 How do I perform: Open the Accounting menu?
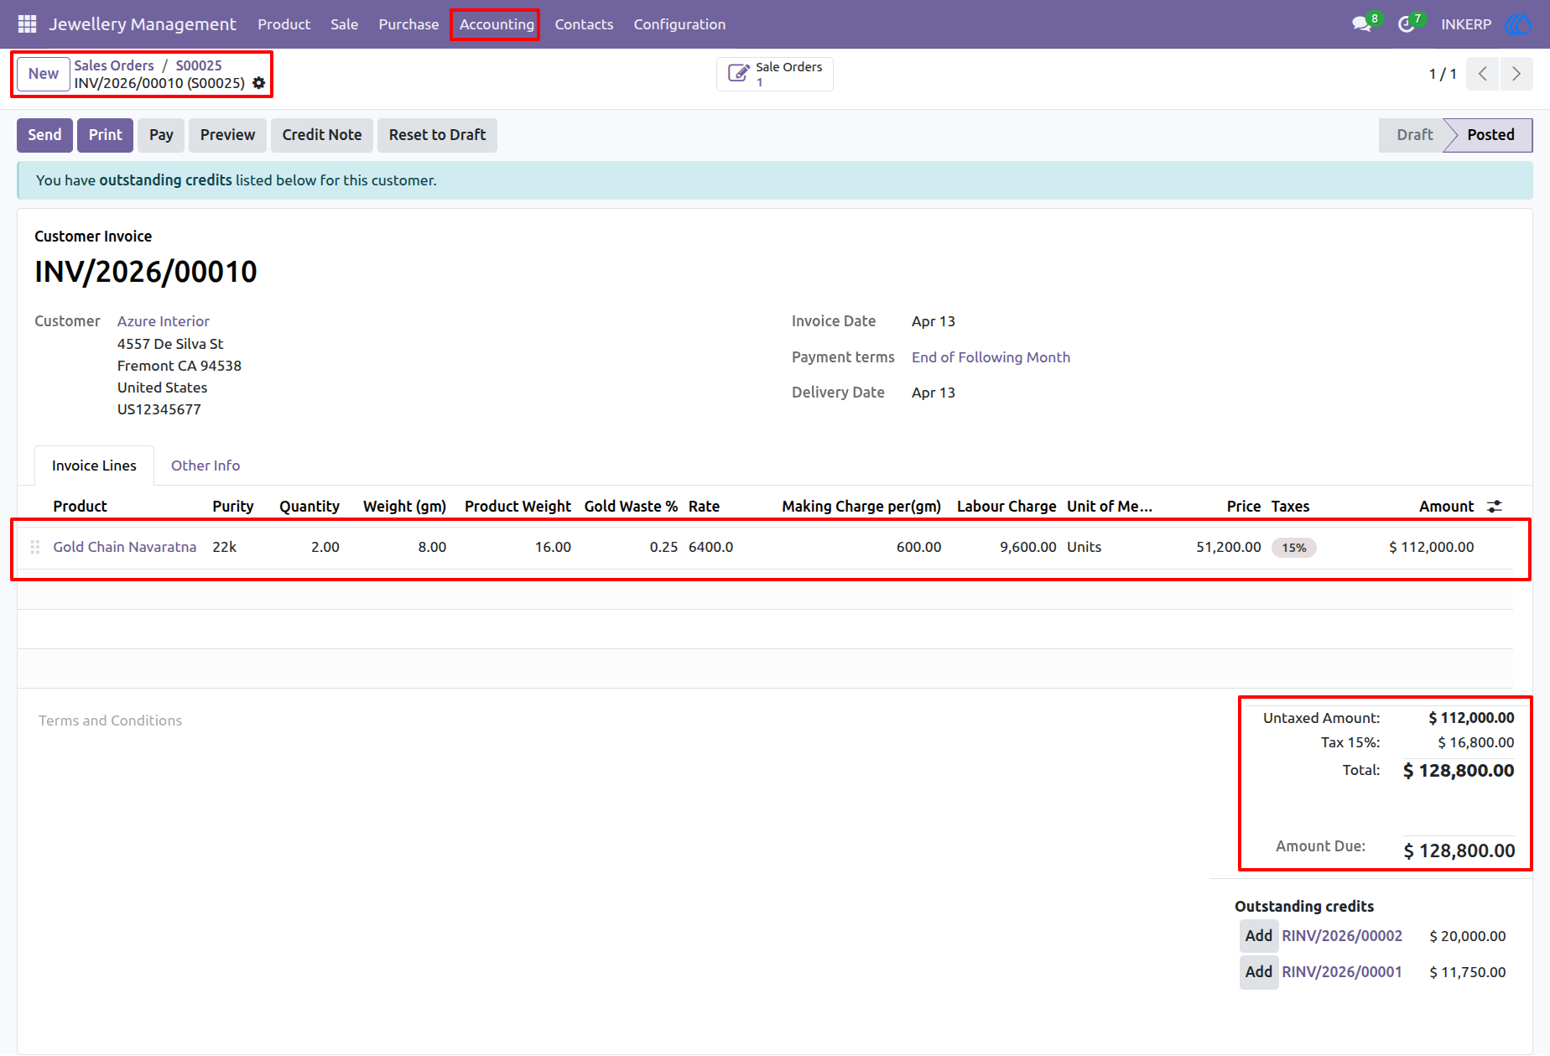497,24
